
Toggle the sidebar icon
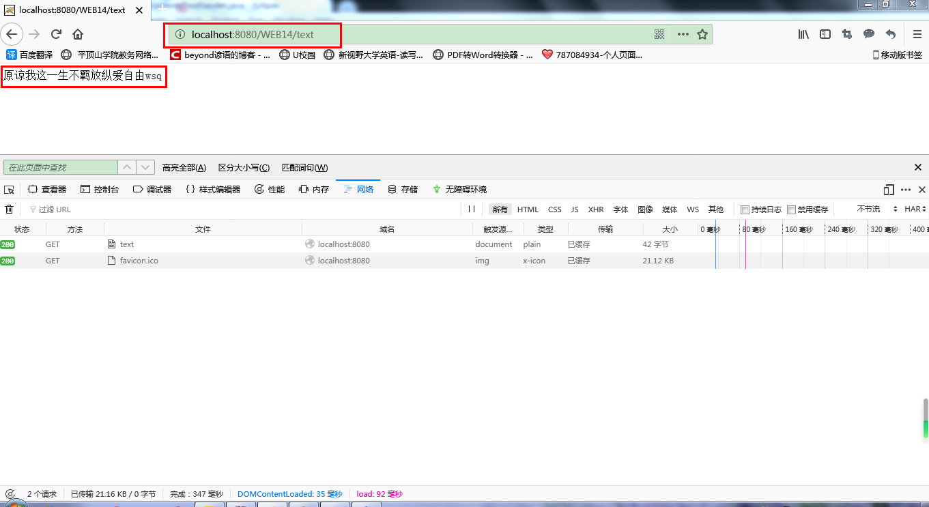825,34
